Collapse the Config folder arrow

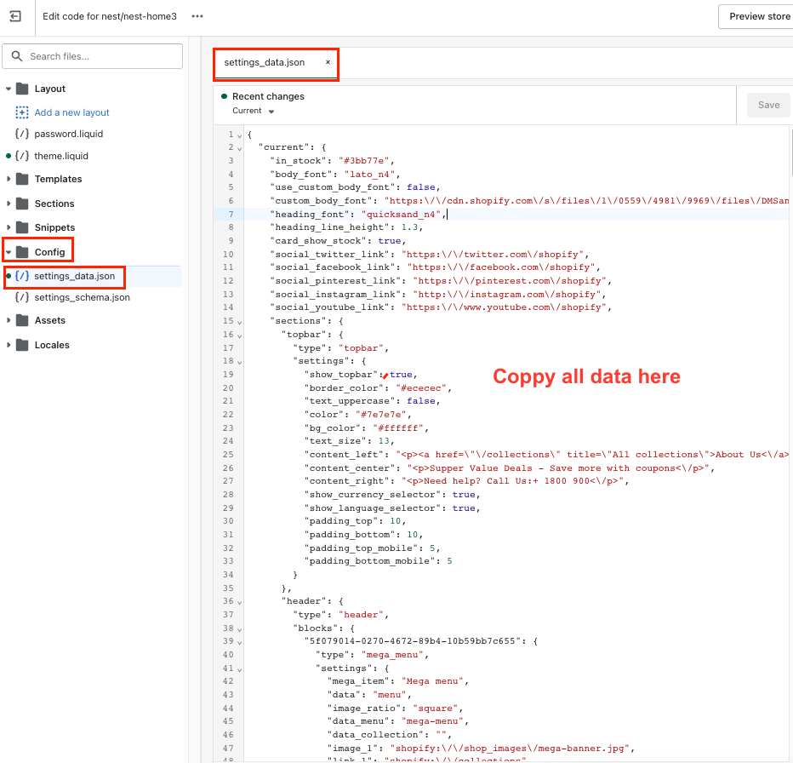click(9, 252)
